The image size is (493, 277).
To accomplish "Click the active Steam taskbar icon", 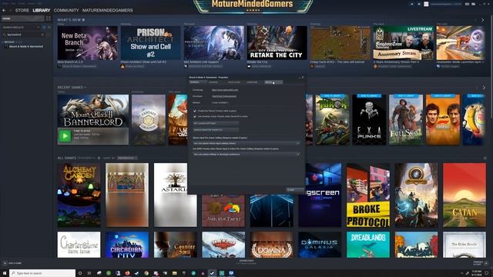I will point(213,273).
